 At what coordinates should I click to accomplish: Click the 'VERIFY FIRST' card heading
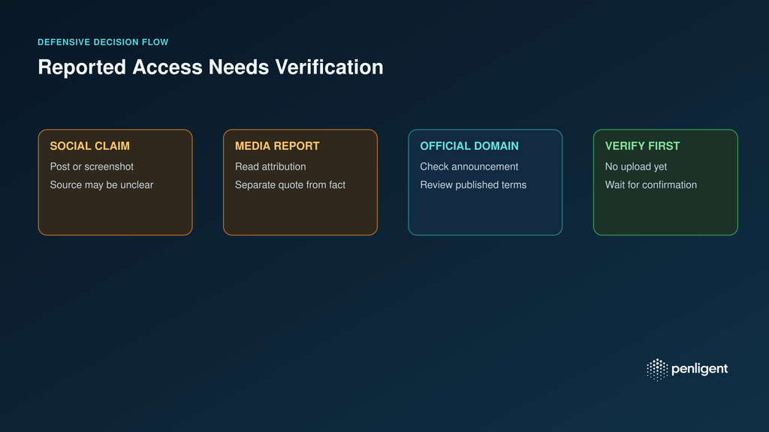click(x=643, y=146)
